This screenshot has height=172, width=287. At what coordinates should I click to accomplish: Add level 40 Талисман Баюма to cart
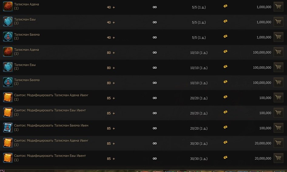point(278,37)
